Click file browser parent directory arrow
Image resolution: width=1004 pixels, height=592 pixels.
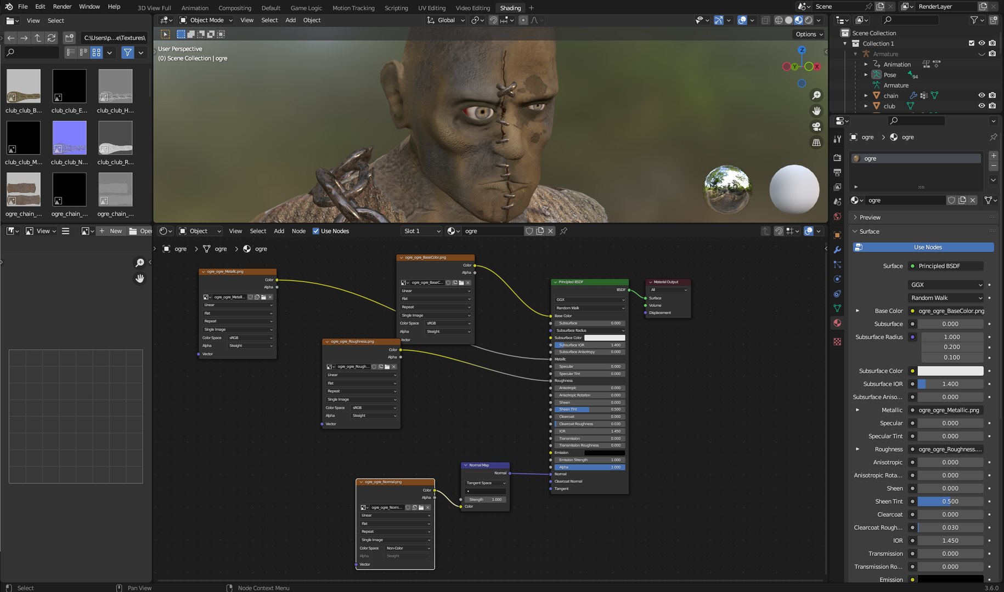(37, 38)
